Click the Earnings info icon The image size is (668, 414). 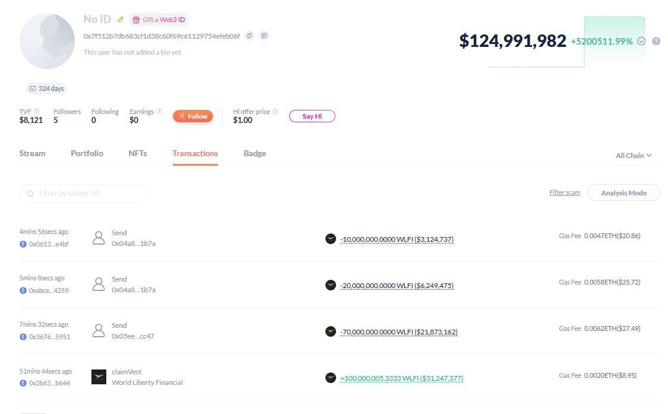[159, 111]
